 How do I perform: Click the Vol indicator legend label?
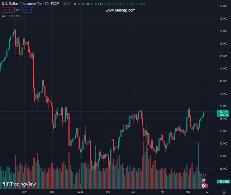click(x=4, y=16)
